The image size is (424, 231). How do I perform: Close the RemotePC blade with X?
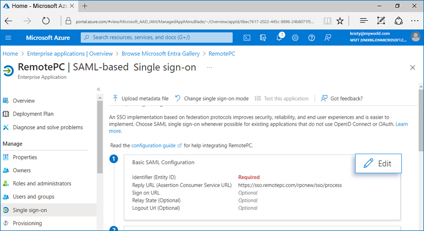(413, 68)
